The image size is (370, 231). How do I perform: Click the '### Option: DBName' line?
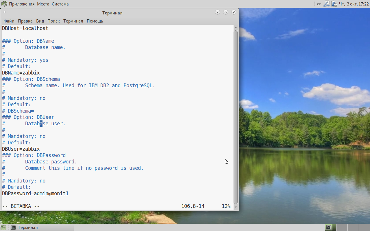coord(28,41)
